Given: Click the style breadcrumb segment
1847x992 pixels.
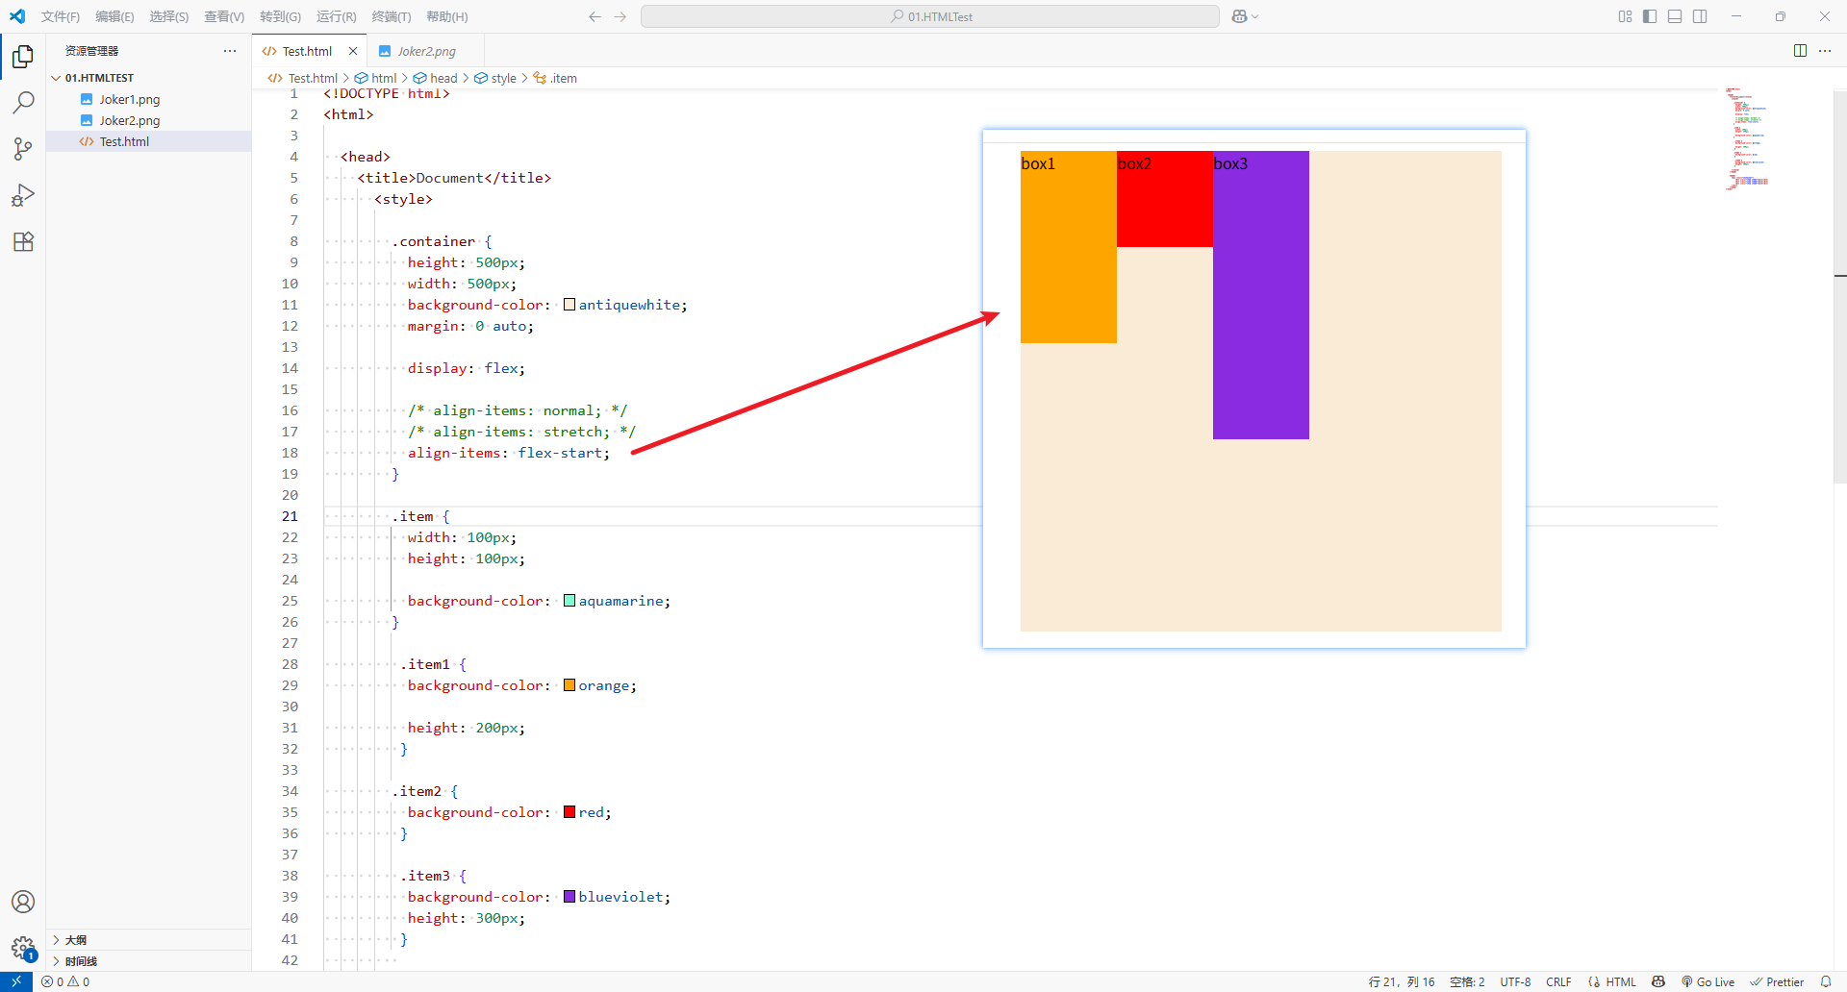Looking at the screenshot, I should coord(494,78).
